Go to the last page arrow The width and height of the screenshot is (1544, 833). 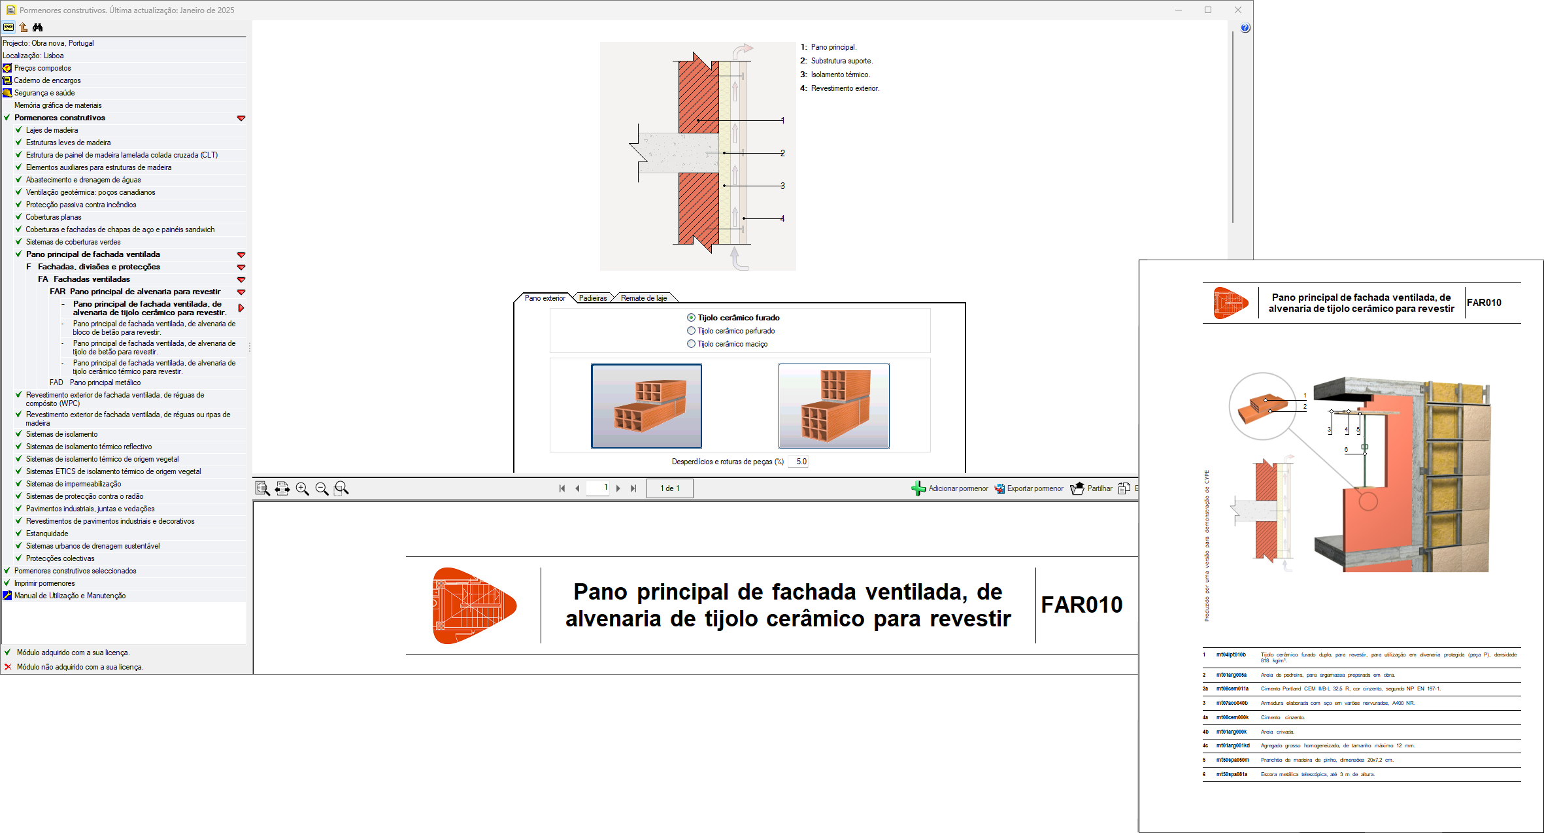coord(633,488)
